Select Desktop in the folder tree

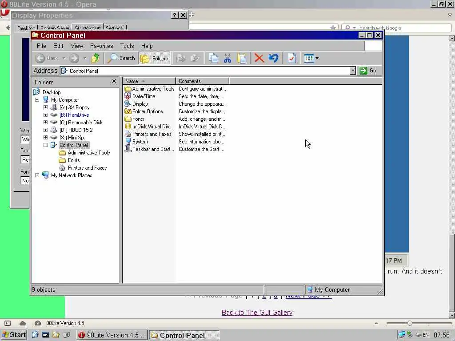click(52, 92)
